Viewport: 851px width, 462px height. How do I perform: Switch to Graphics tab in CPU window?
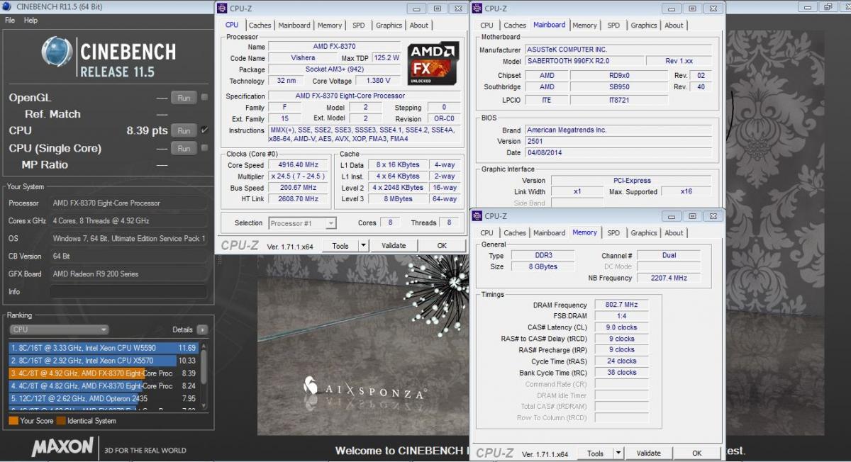click(389, 25)
